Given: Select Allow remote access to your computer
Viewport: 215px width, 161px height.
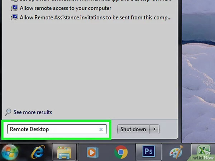Looking at the screenshot, I should pos(66,8).
